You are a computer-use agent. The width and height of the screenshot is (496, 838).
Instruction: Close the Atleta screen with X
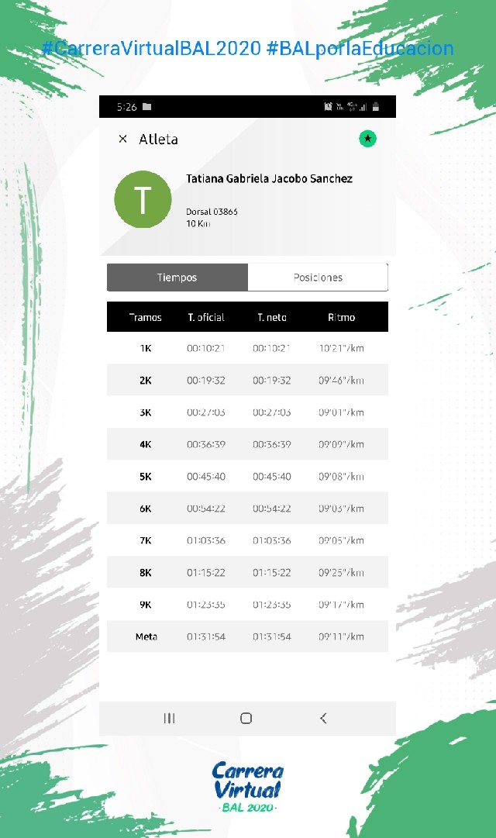click(122, 140)
